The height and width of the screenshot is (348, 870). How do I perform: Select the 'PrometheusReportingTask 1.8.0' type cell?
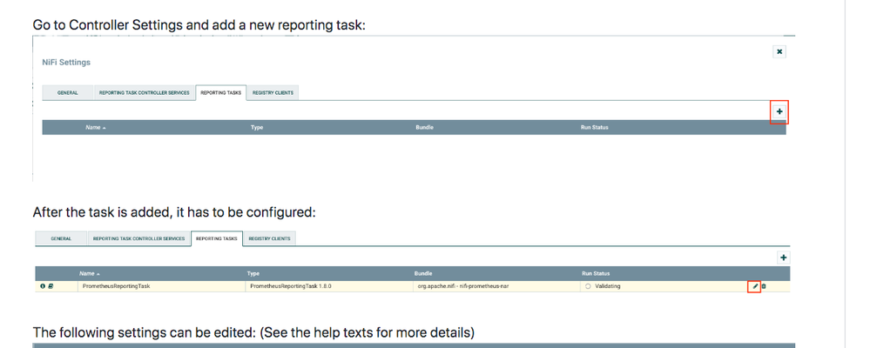tap(329, 286)
